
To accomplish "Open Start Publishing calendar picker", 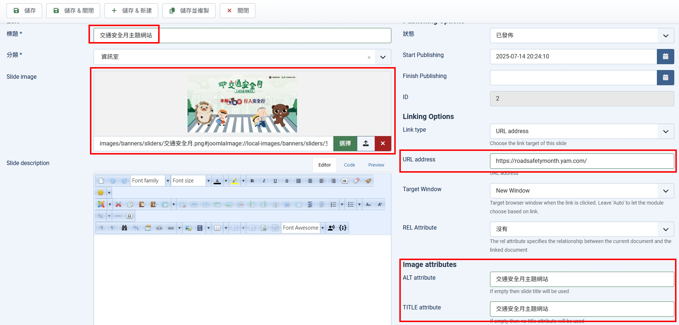I will [665, 57].
